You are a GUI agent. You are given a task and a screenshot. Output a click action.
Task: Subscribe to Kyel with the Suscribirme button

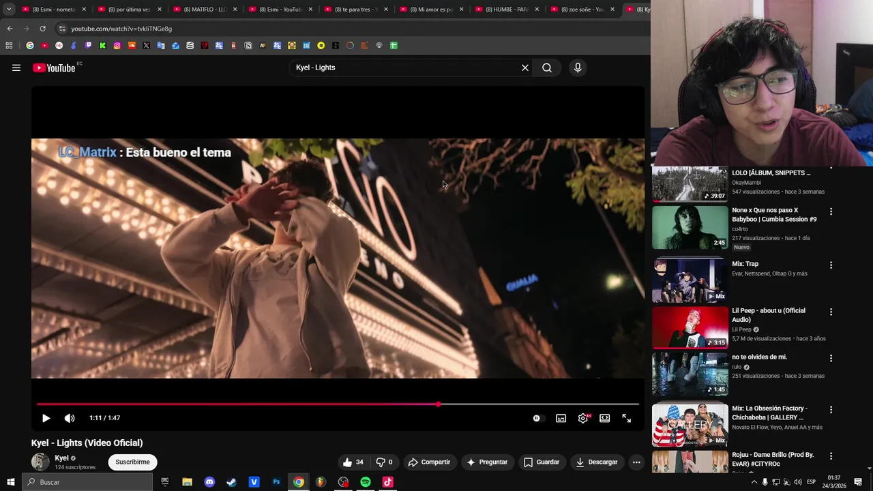point(132,462)
